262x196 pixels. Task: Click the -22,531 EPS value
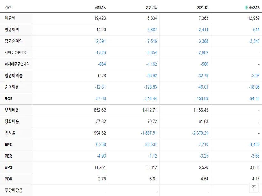pyautogui.click(x=150, y=145)
